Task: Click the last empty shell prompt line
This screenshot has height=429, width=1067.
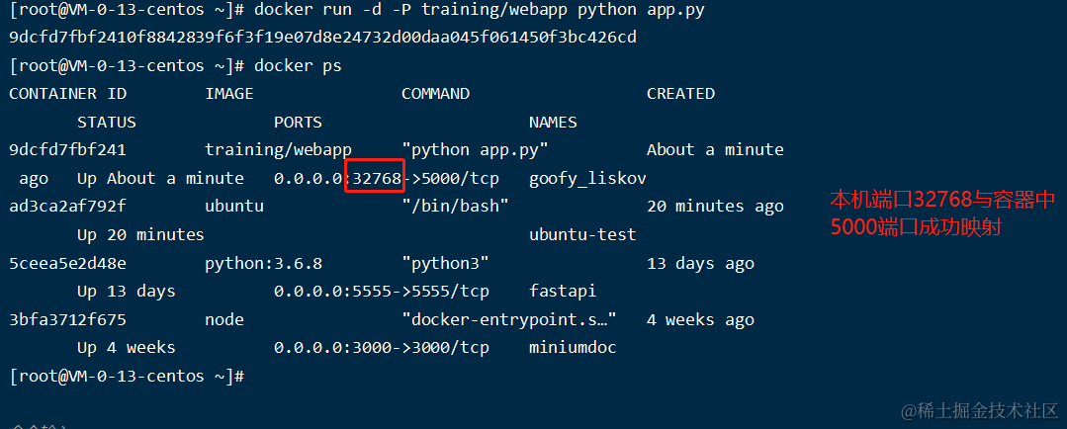Action: tap(128, 376)
